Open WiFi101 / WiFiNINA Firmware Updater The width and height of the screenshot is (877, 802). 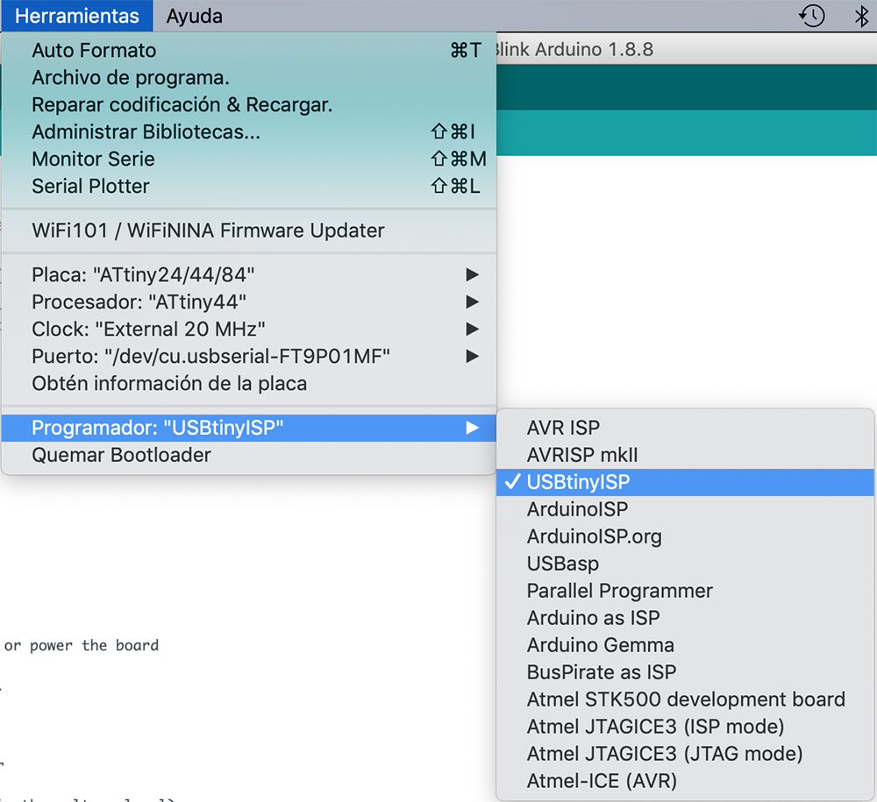click(x=208, y=231)
